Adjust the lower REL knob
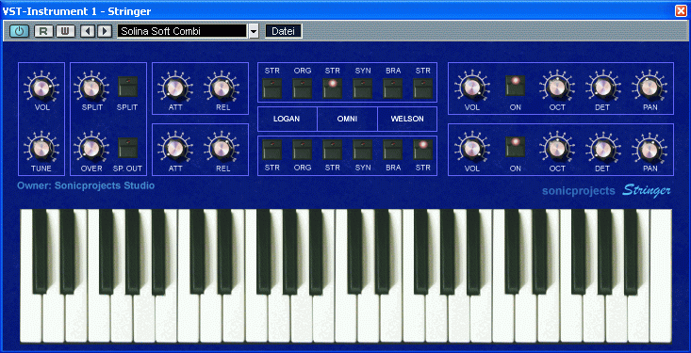The width and height of the screenshot is (691, 353). coord(222,150)
